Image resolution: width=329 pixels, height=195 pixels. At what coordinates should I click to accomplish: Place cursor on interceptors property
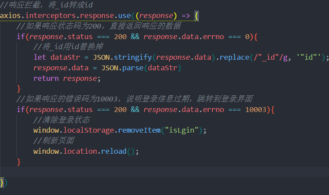50,16
